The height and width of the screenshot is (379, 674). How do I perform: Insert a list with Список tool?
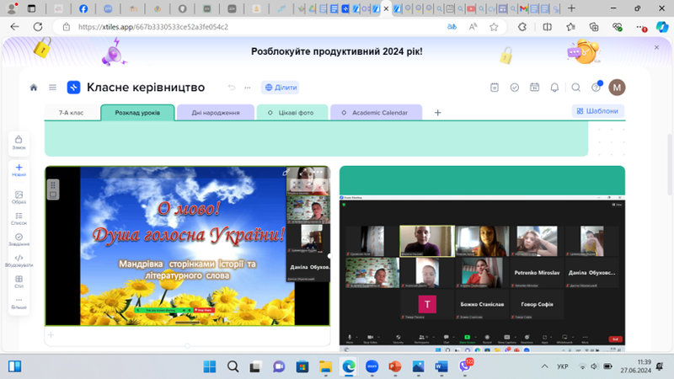(19, 218)
